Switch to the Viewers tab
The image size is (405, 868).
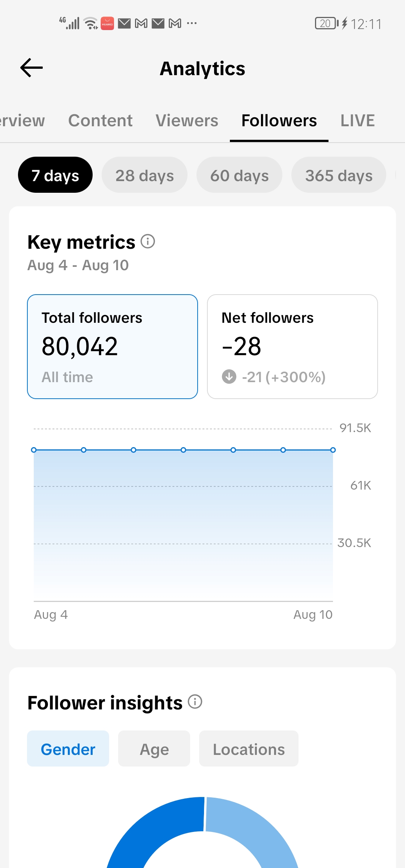tap(187, 121)
